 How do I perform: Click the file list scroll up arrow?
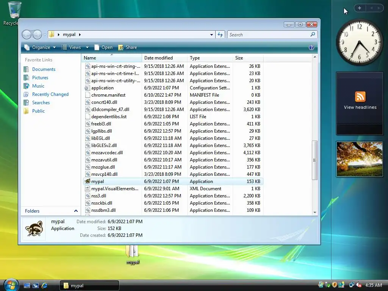[315, 57]
